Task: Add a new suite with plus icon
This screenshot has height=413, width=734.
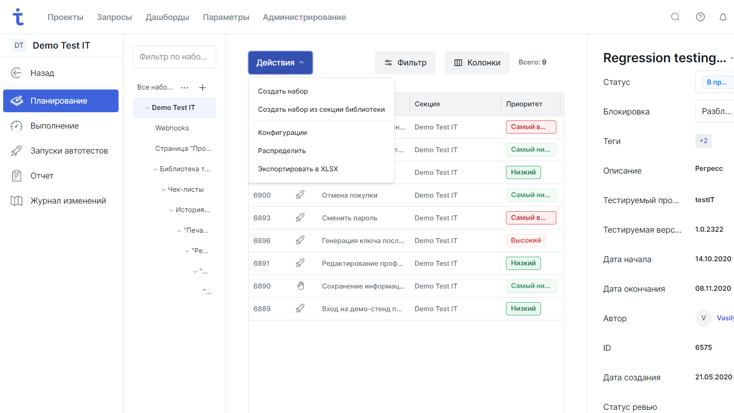Action: point(203,87)
